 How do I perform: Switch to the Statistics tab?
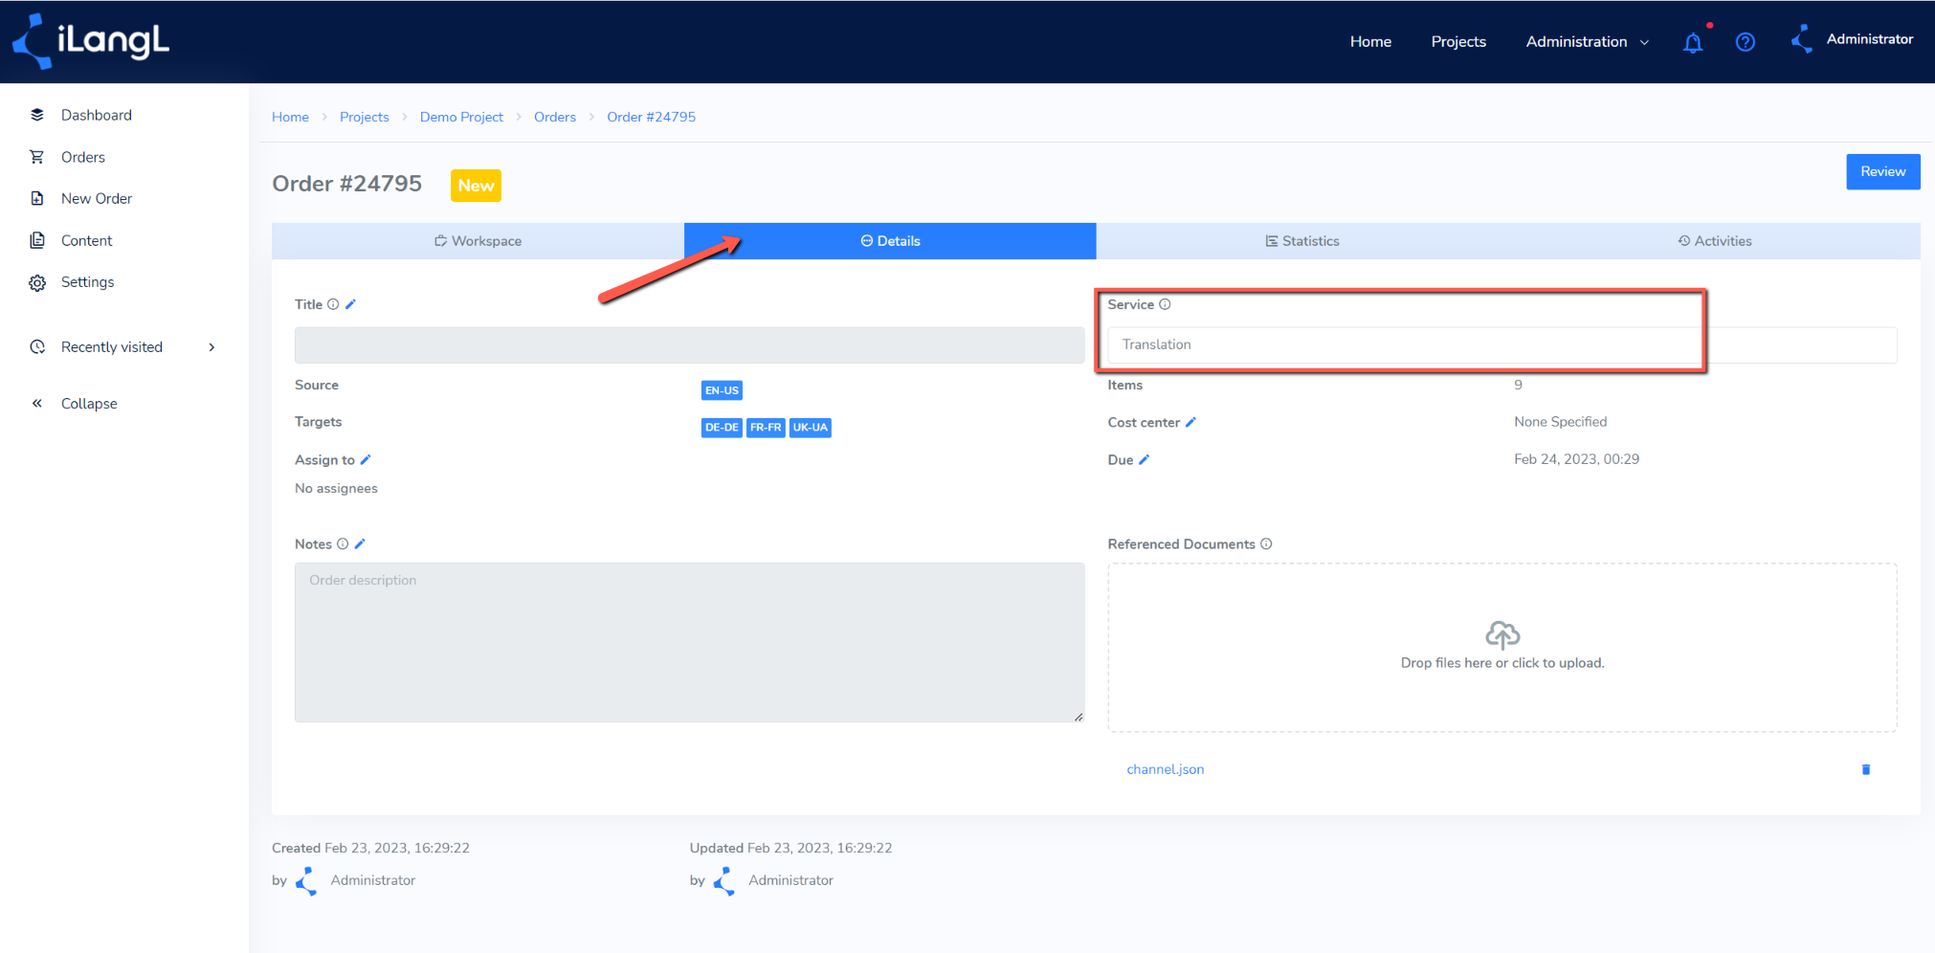pos(1302,241)
